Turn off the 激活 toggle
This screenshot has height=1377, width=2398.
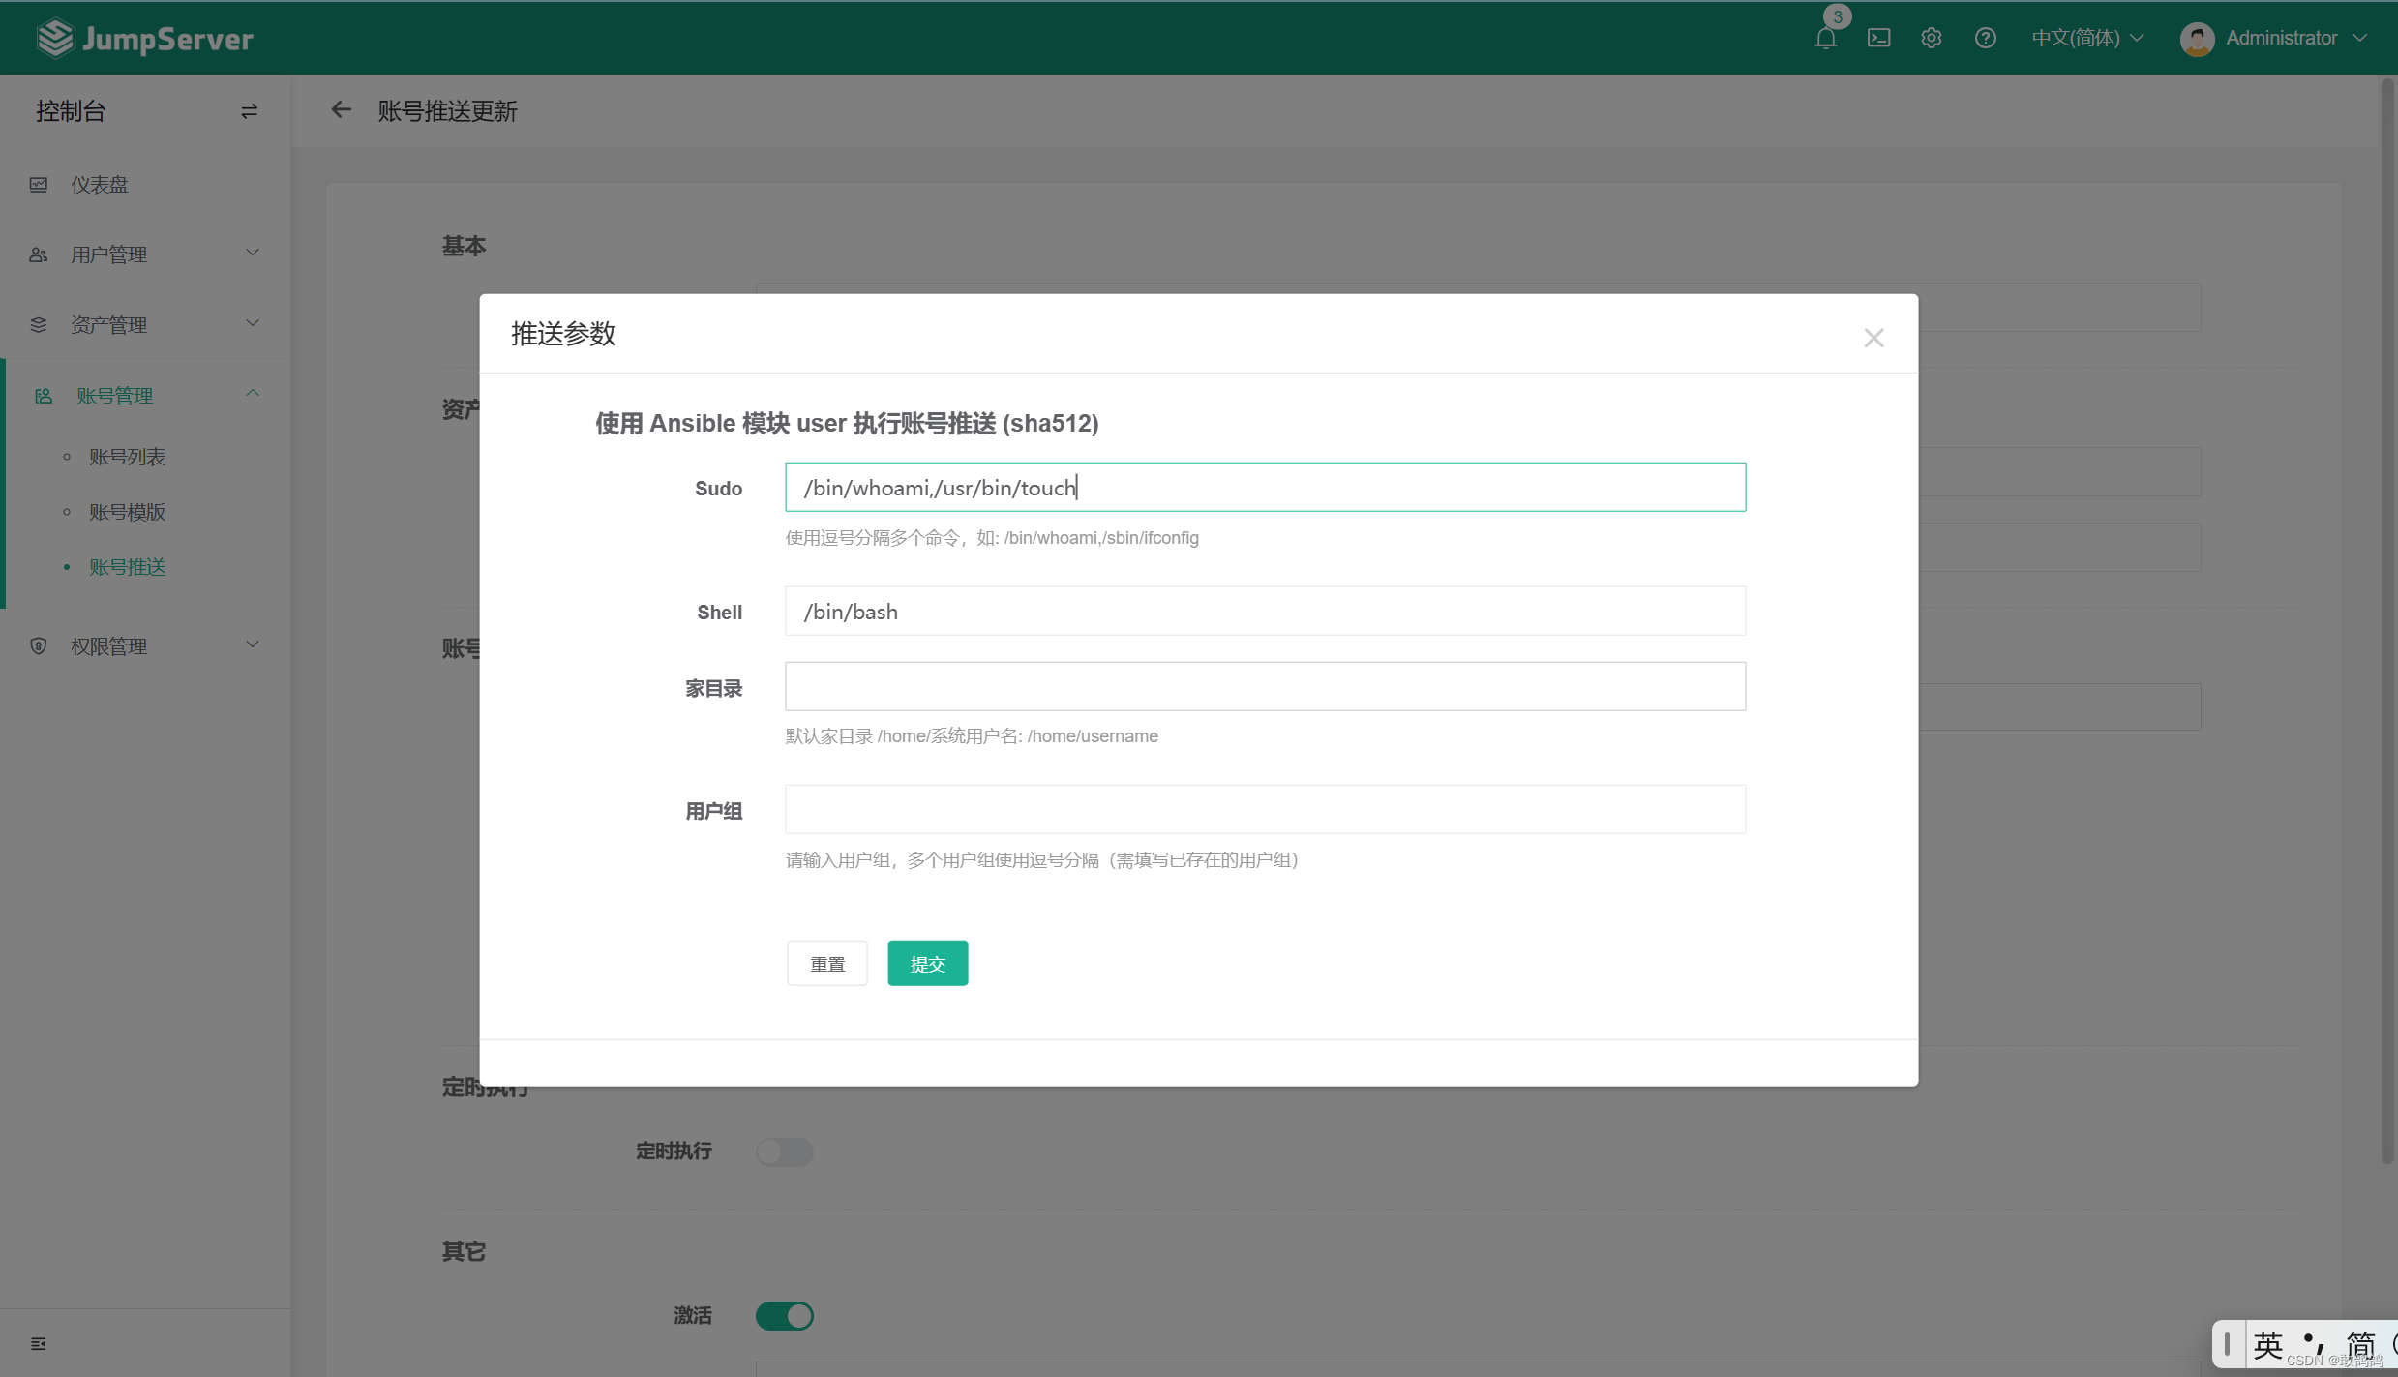(784, 1315)
